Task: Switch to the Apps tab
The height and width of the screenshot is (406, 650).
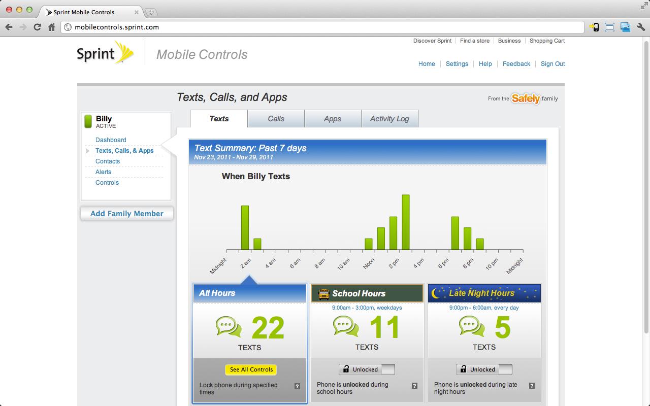Action: pos(333,118)
